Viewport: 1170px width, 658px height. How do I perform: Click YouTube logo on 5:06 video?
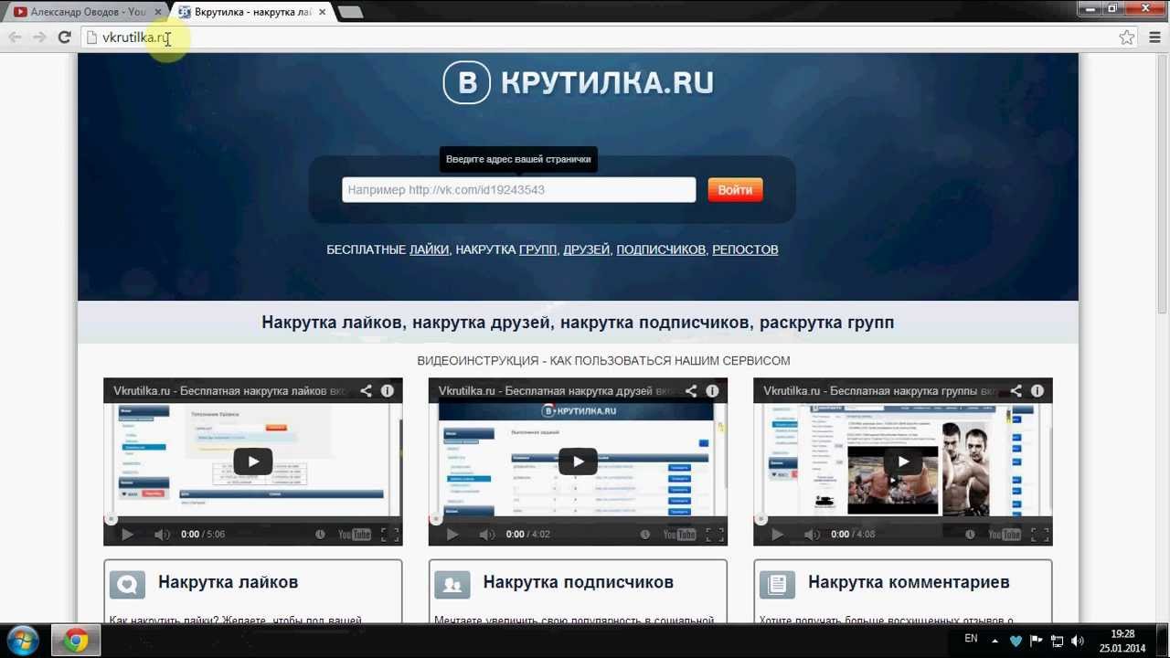(x=355, y=535)
